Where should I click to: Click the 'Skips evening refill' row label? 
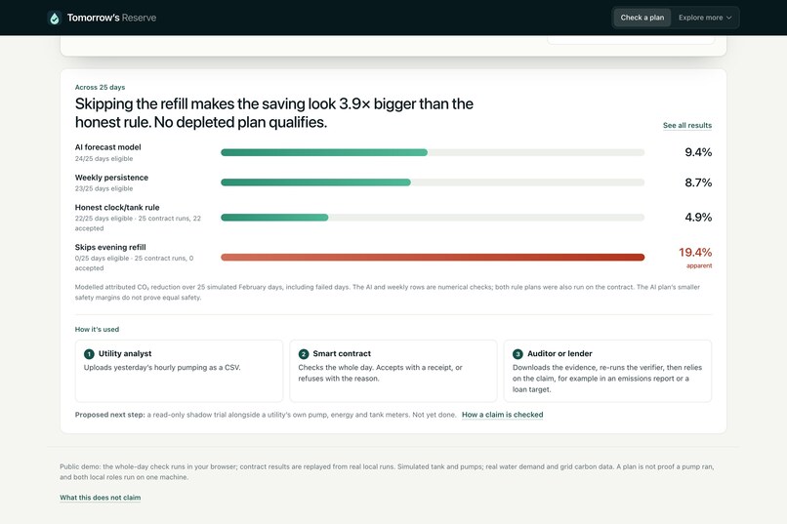click(110, 247)
